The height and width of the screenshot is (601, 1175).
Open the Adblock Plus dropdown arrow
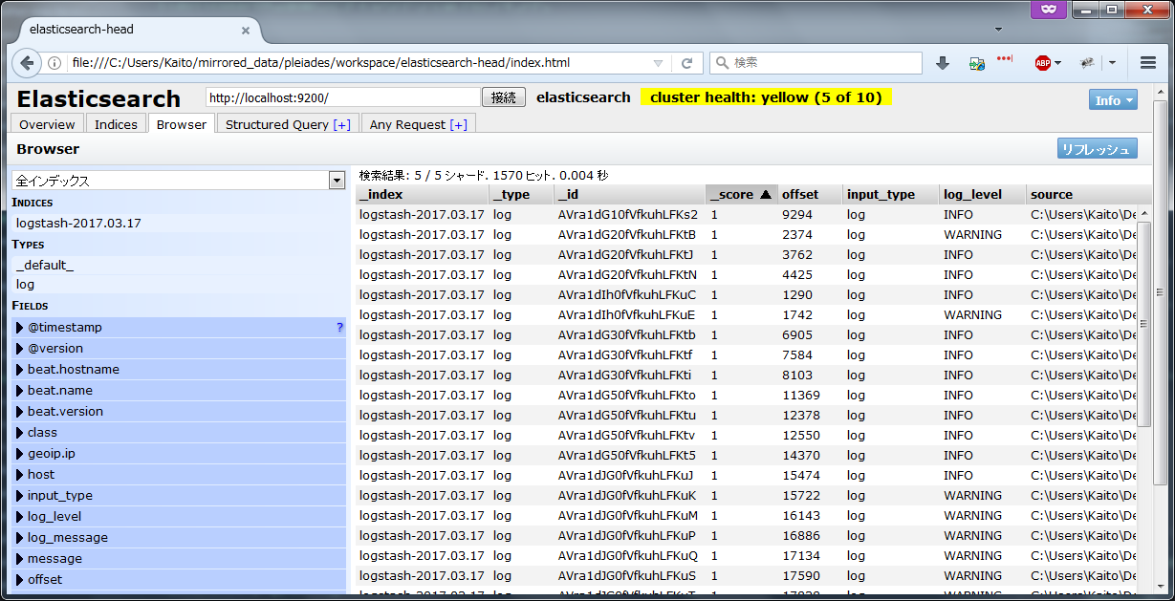pyautogui.click(x=1057, y=63)
